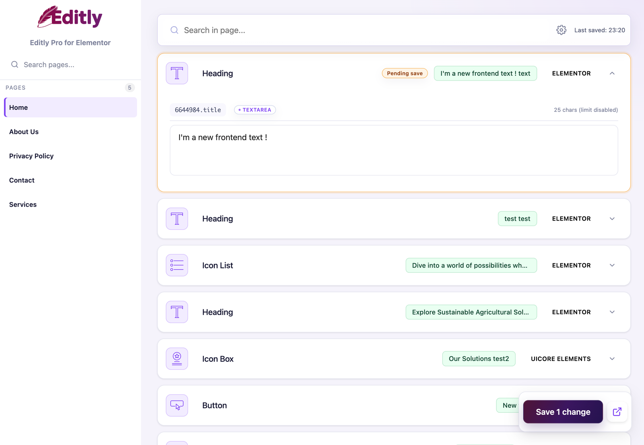644x445 pixels.
Task: Click the Pending save badge
Action: (405, 73)
